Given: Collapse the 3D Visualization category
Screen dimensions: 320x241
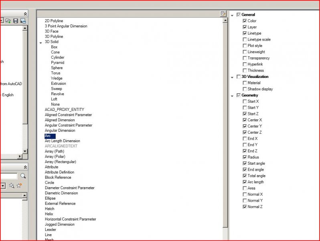Looking at the screenshot, I should coord(232,78).
